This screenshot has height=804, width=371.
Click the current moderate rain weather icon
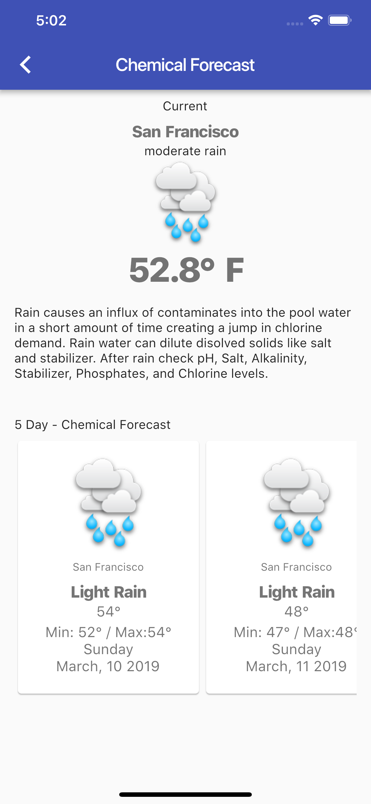coord(185,202)
